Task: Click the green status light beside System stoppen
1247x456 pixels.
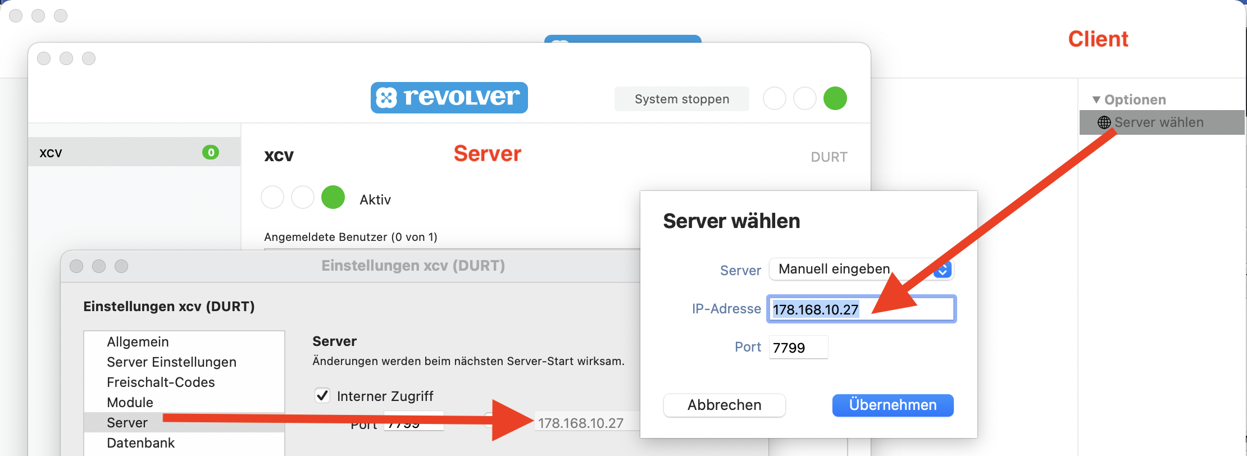Action: [x=835, y=99]
